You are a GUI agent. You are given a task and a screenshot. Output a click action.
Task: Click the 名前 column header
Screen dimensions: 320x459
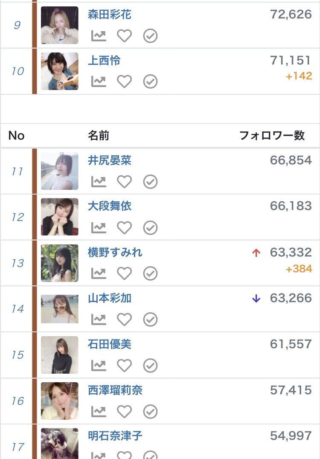pyautogui.click(x=99, y=136)
